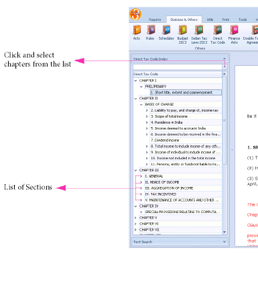
Task: Select '5. Income deemed to accrue in India'
Action: click(186, 128)
